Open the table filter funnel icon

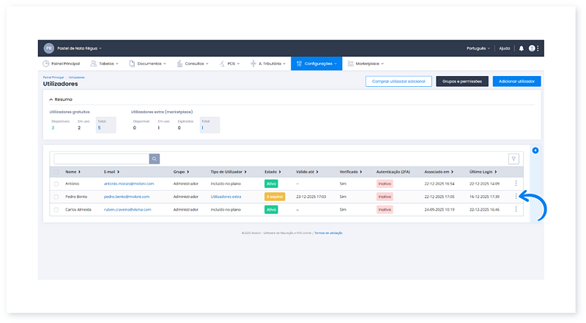(513, 159)
